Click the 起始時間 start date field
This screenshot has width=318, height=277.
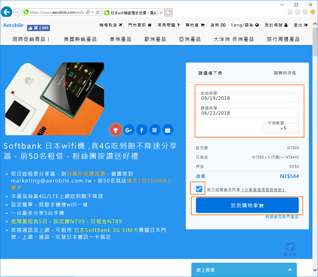click(x=247, y=98)
